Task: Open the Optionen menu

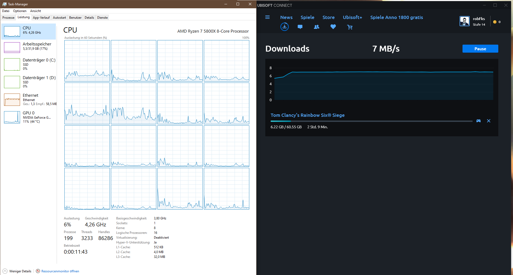Action: coord(20,11)
